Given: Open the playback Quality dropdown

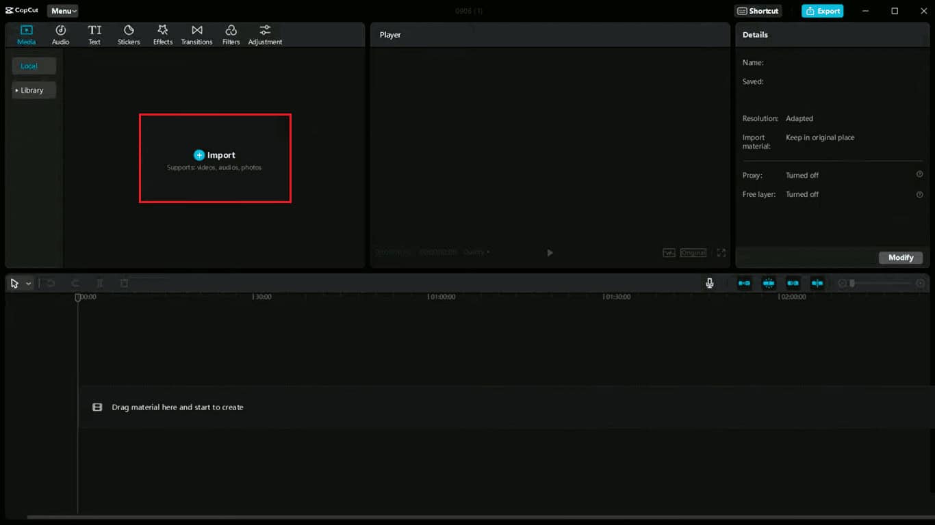Looking at the screenshot, I should tap(476, 252).
